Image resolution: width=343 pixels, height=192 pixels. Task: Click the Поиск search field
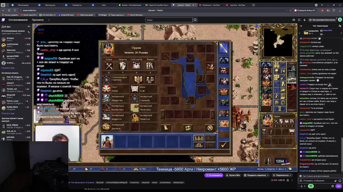coord(169,20)
